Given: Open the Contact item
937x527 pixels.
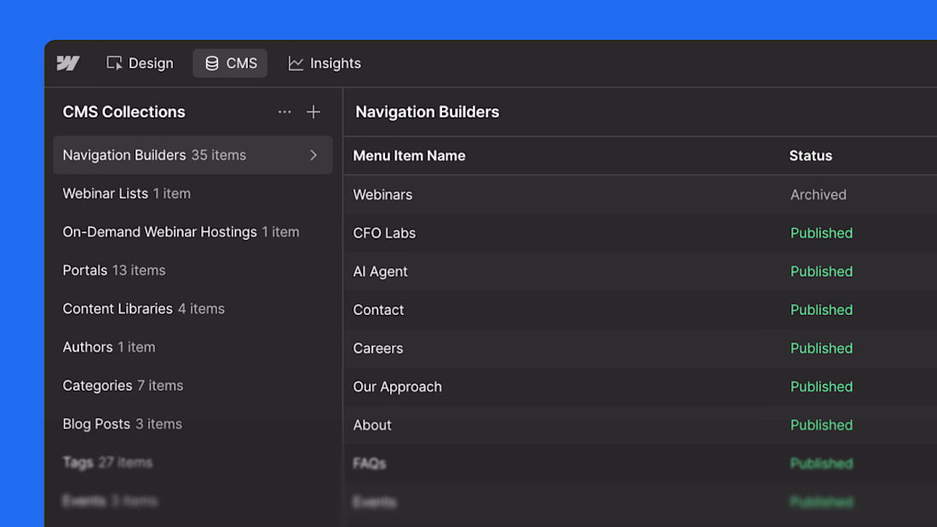Looking at the screenshot, I should (x=640, y=310).
